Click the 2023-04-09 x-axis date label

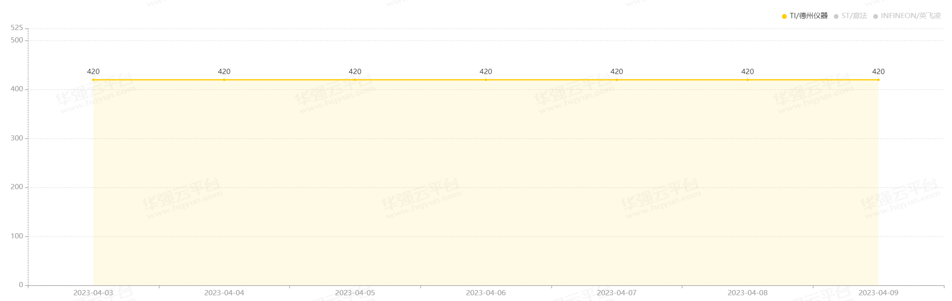(878, 293)
